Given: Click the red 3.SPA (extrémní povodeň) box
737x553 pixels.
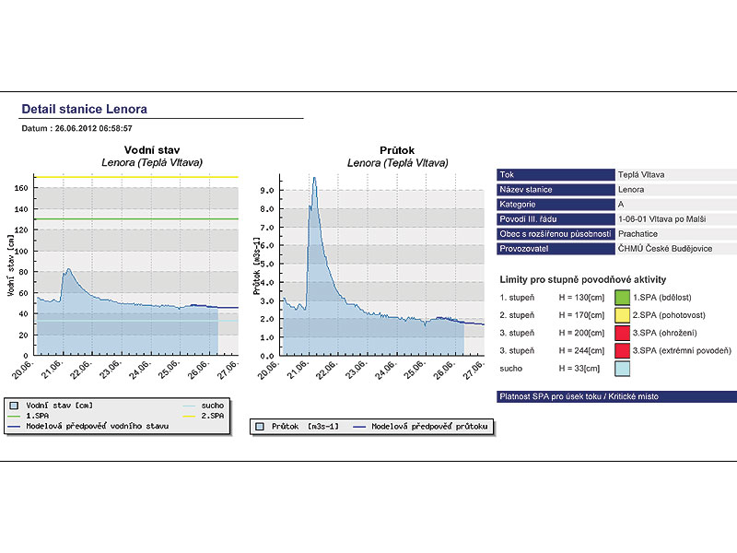Looking at the screenshot, I should pos(623,350).
